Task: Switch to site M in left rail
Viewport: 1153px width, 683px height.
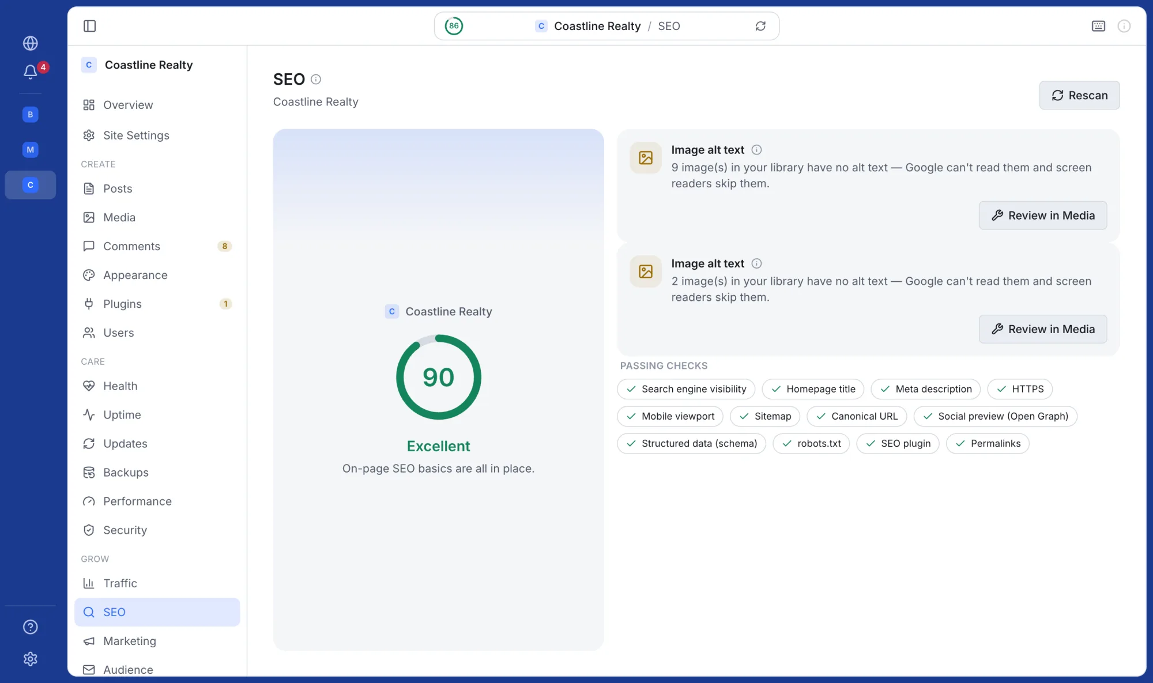Action: pos(31,150)
